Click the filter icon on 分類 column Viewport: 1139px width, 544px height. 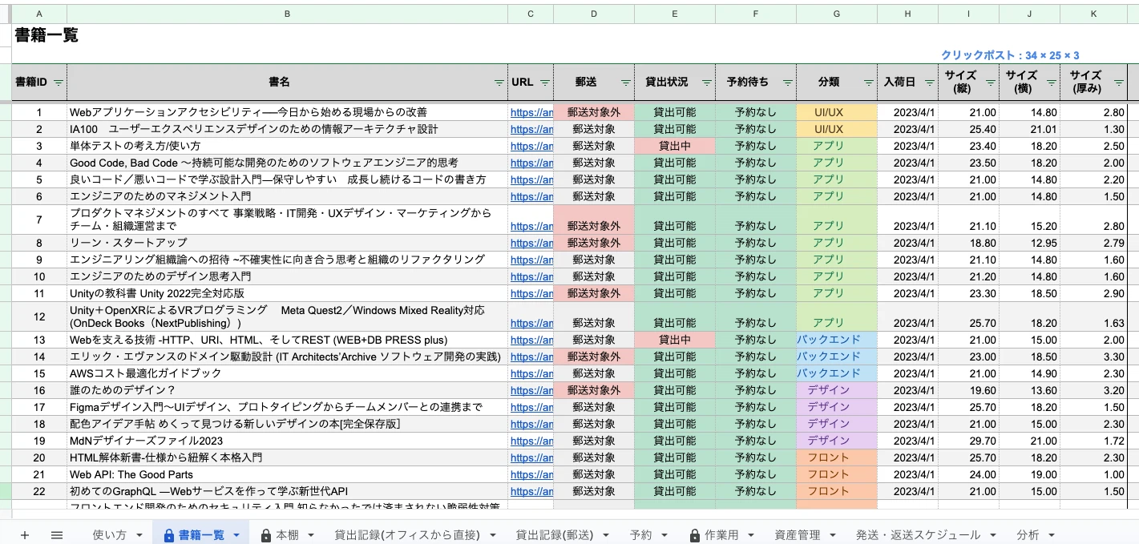[869, 82]
